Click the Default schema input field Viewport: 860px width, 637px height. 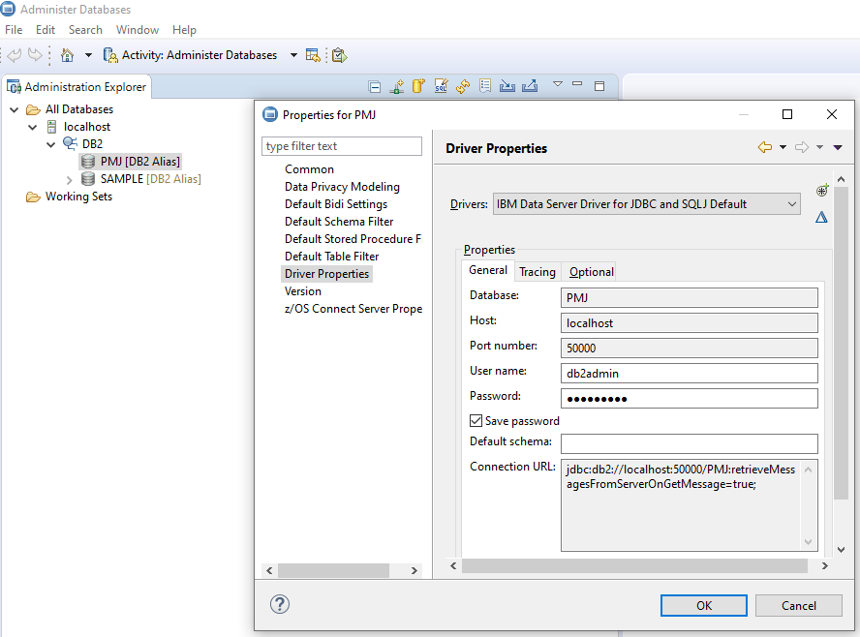coord(689,443)
